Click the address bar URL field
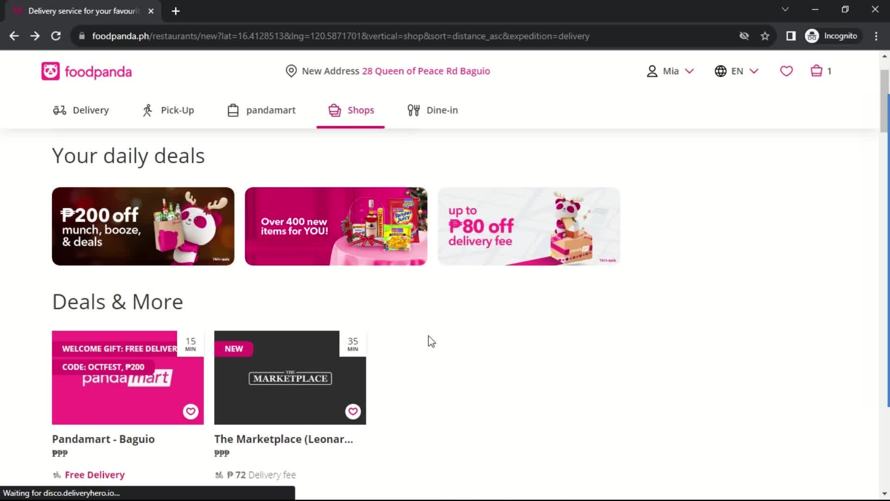890x501 pixels. coord(341,36)
